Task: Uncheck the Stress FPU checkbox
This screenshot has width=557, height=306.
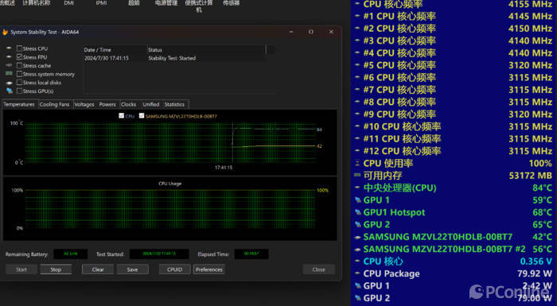Action: pos(20,56)
